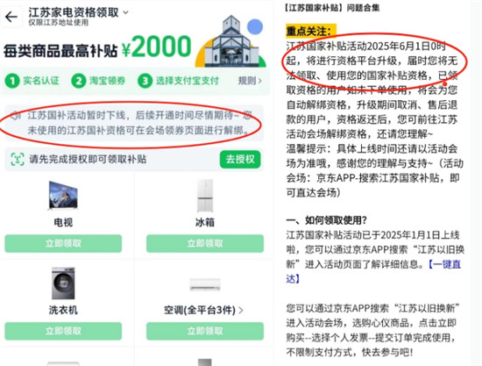Open the 规则 rules chevron
Image resolution: width=482 pixels, height=366 pixels.
point(251,81)
